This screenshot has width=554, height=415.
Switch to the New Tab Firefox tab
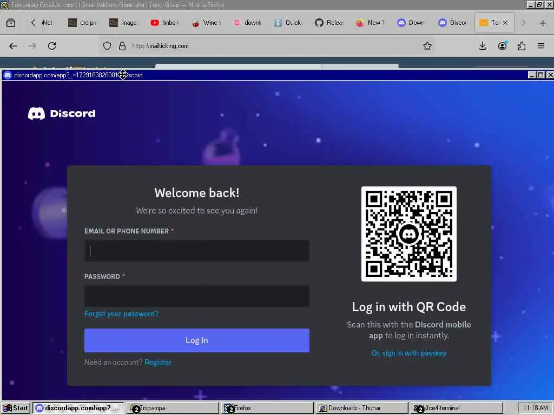click(371, 23)
